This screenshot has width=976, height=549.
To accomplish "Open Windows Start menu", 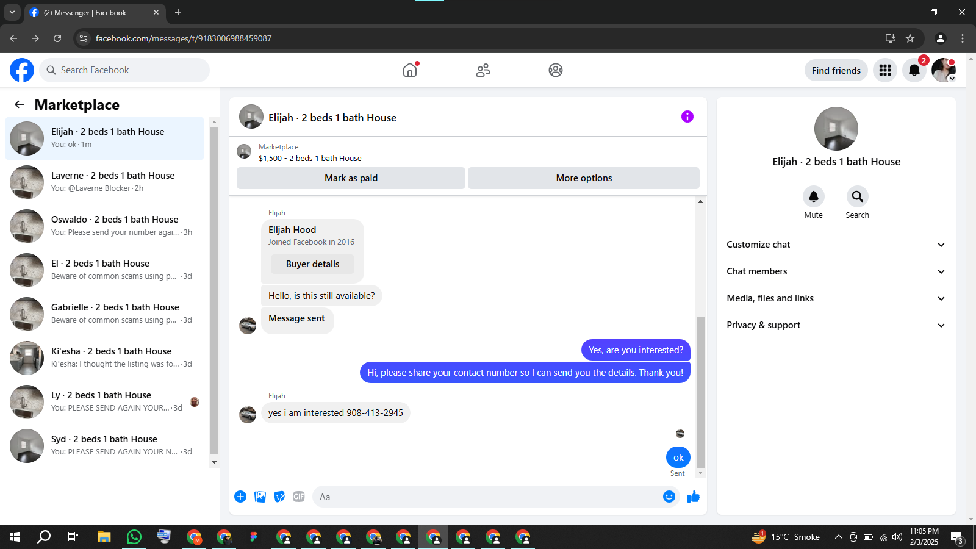I will (15, 537).
